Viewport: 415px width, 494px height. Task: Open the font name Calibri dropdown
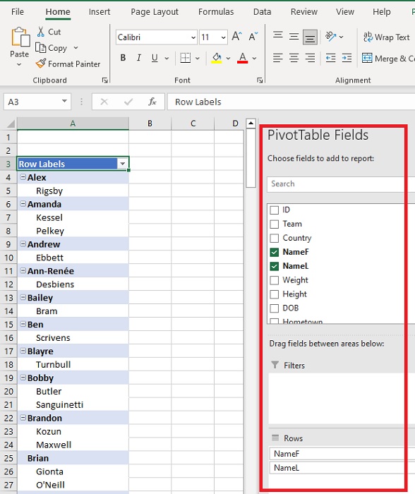click(x=193, y=37)
